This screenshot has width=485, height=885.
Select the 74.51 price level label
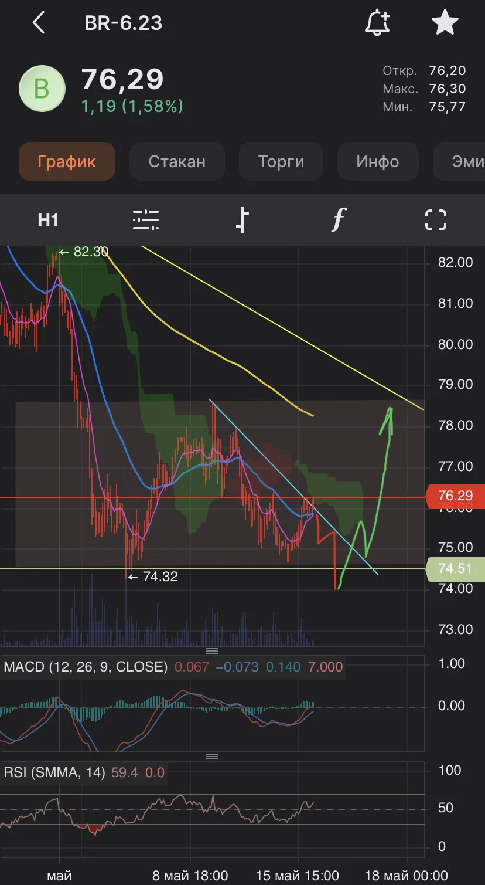tap(455, 568)
